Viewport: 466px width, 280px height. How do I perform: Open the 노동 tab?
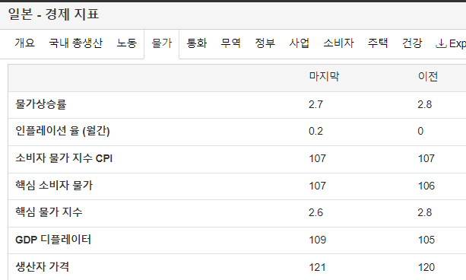click(x=127, y=43)
